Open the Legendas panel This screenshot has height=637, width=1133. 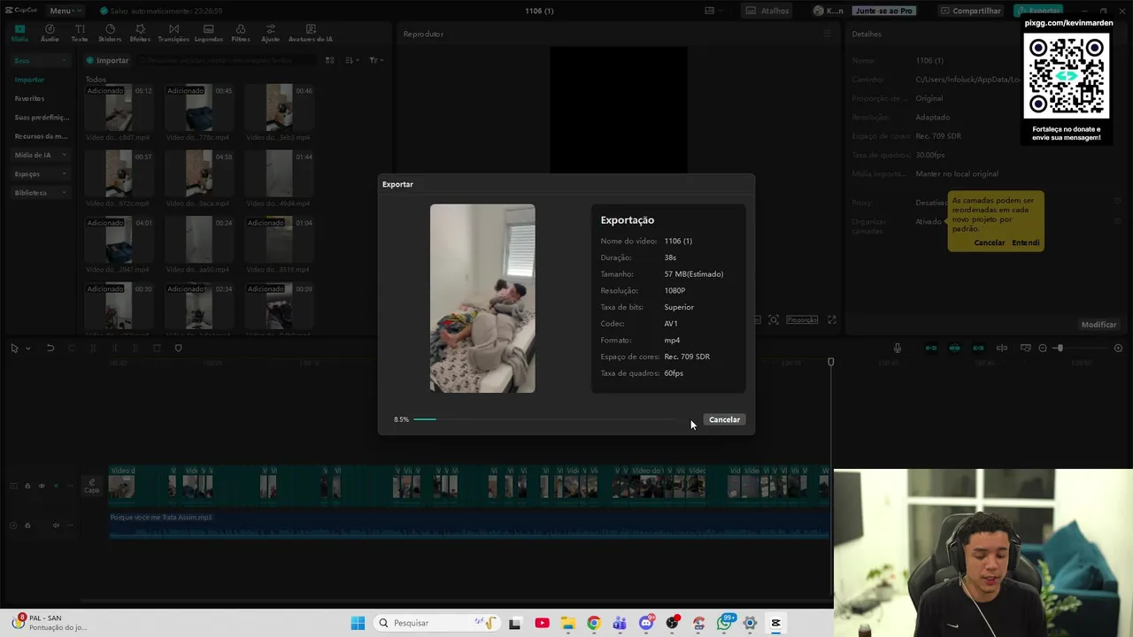(x=209, y=34)
